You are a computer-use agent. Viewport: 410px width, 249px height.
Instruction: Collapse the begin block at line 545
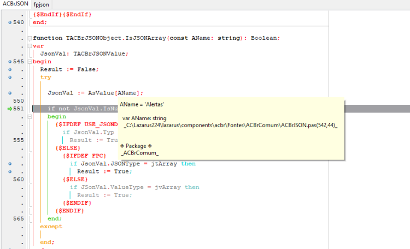click(30, 62)
